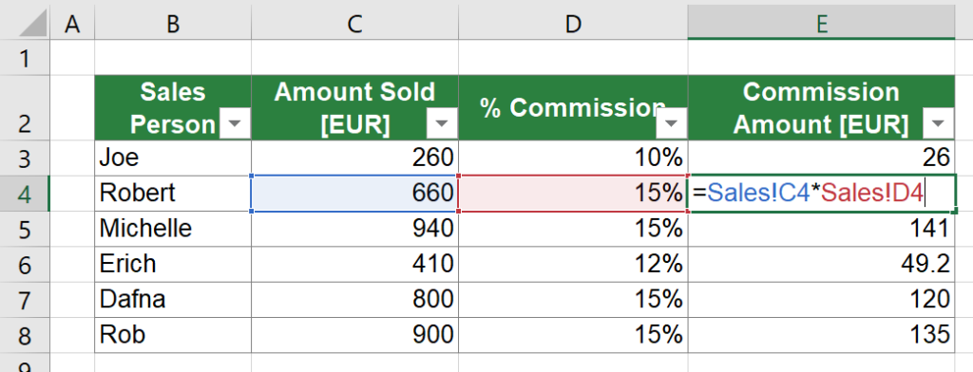Expand the % Commission filter arrow
Viewport: 973px width, 372px height.
point(672,125)
